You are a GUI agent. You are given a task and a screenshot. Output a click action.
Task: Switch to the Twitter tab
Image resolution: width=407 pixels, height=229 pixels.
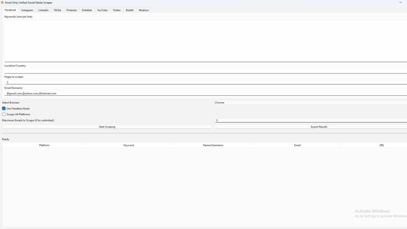point(116,10)
